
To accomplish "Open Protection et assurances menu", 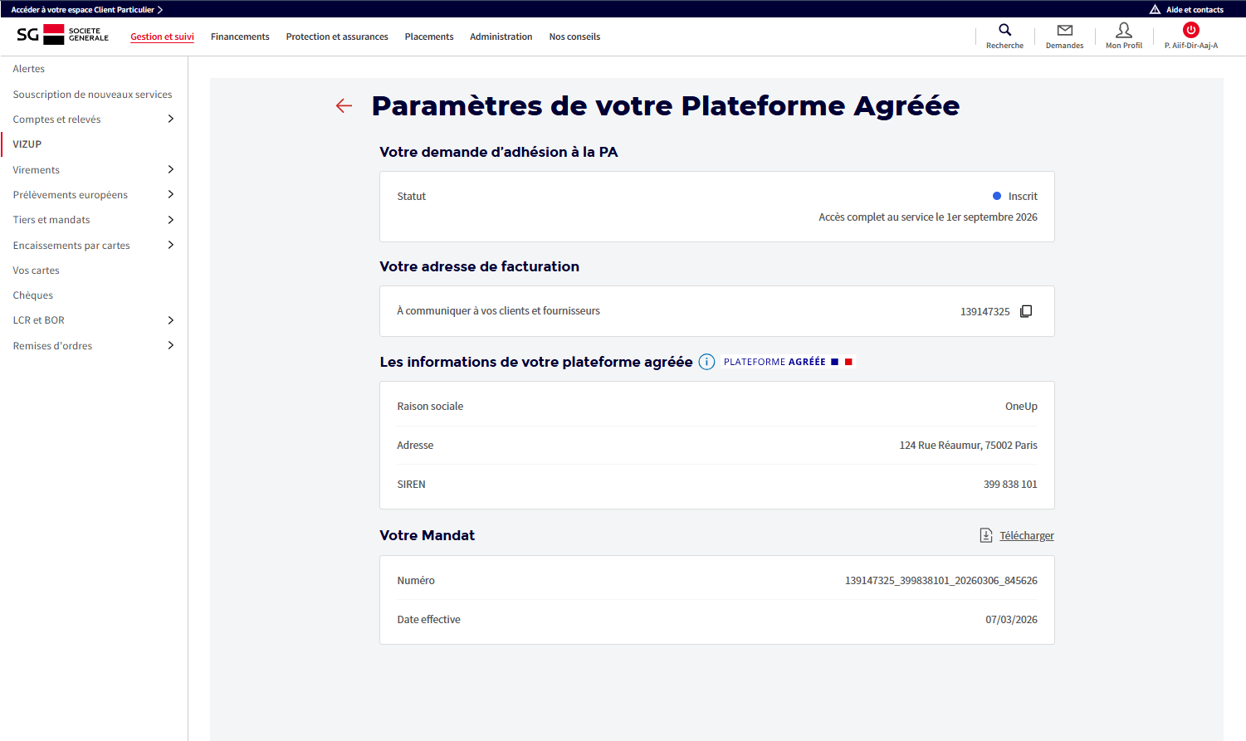I will click(x=337, y=37).
